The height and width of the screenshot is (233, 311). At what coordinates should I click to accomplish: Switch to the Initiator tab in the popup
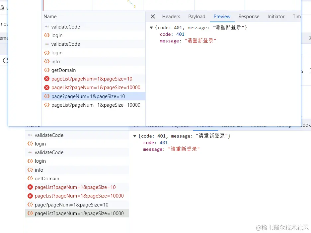coord(276,17)
